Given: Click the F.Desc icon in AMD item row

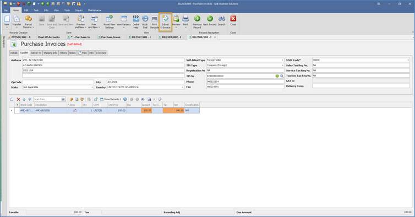Looking at the screenshot, I should click(75, 111).
